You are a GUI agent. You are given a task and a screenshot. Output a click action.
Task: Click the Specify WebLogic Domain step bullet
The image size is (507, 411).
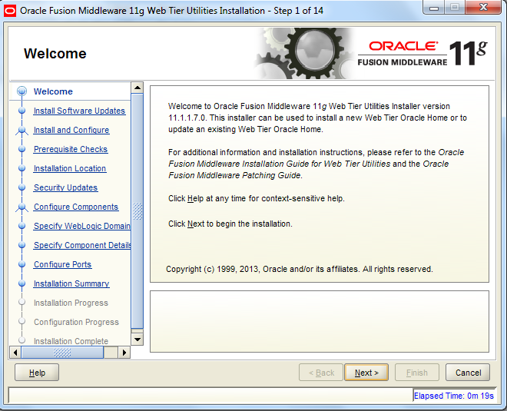(x=22, y=226)
